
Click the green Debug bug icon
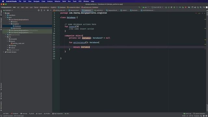tap(174, 7)
